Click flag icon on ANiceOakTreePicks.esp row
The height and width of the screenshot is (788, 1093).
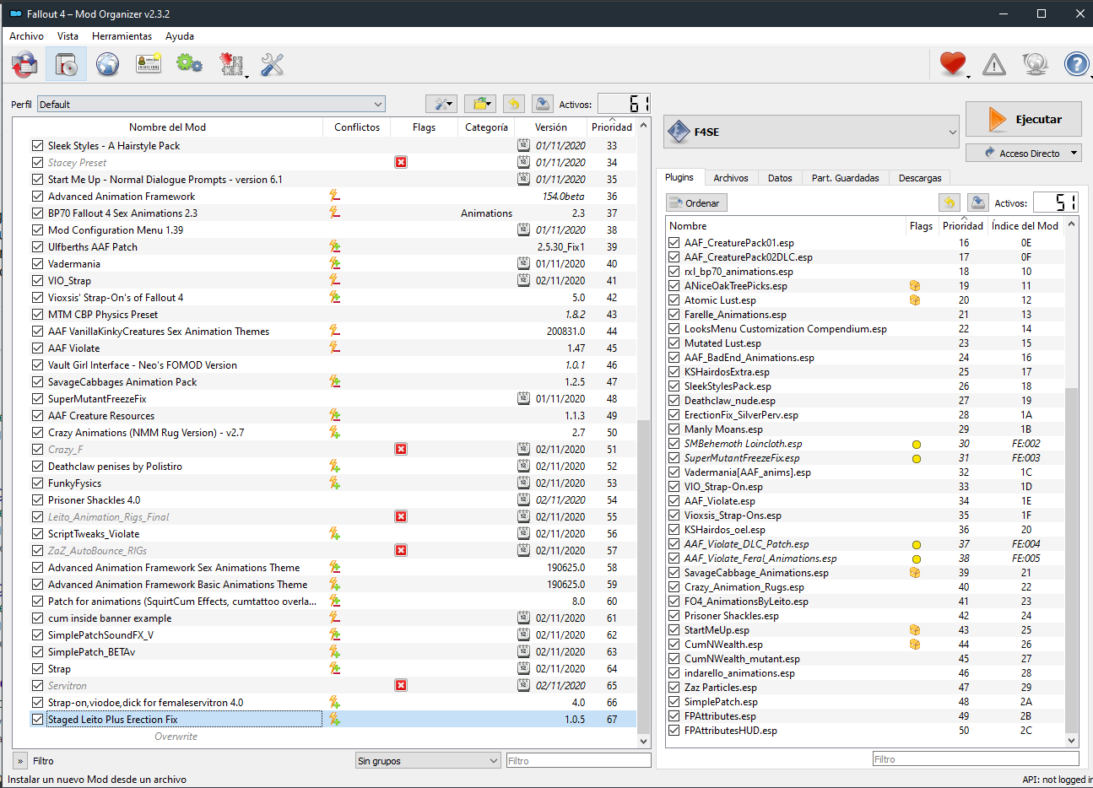coord(914,286)
